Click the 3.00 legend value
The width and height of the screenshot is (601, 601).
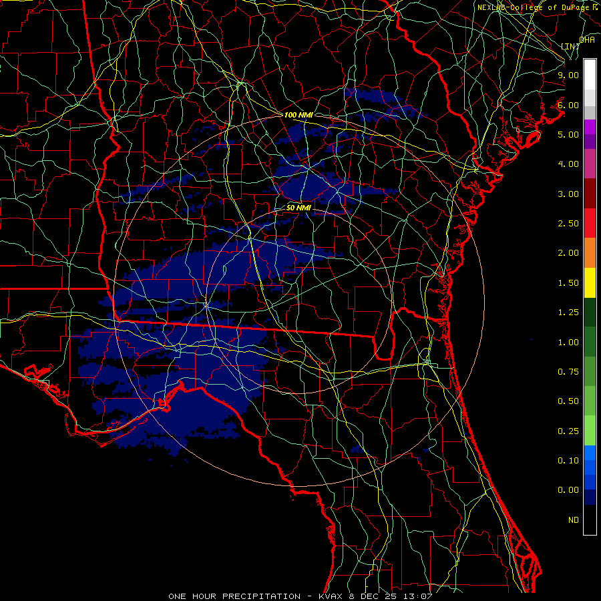(568, 194)
